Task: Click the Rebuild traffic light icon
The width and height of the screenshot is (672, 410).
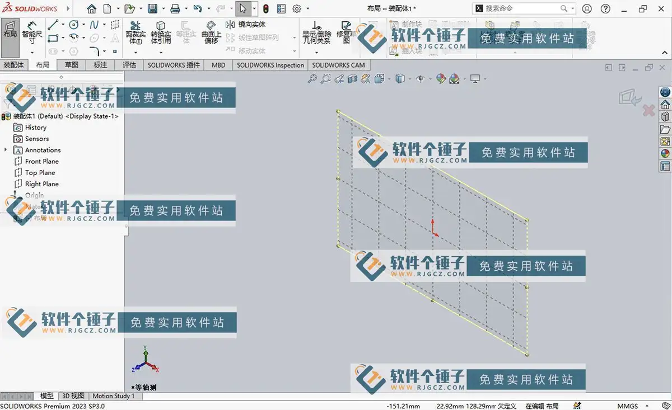Action: [266, 9]
